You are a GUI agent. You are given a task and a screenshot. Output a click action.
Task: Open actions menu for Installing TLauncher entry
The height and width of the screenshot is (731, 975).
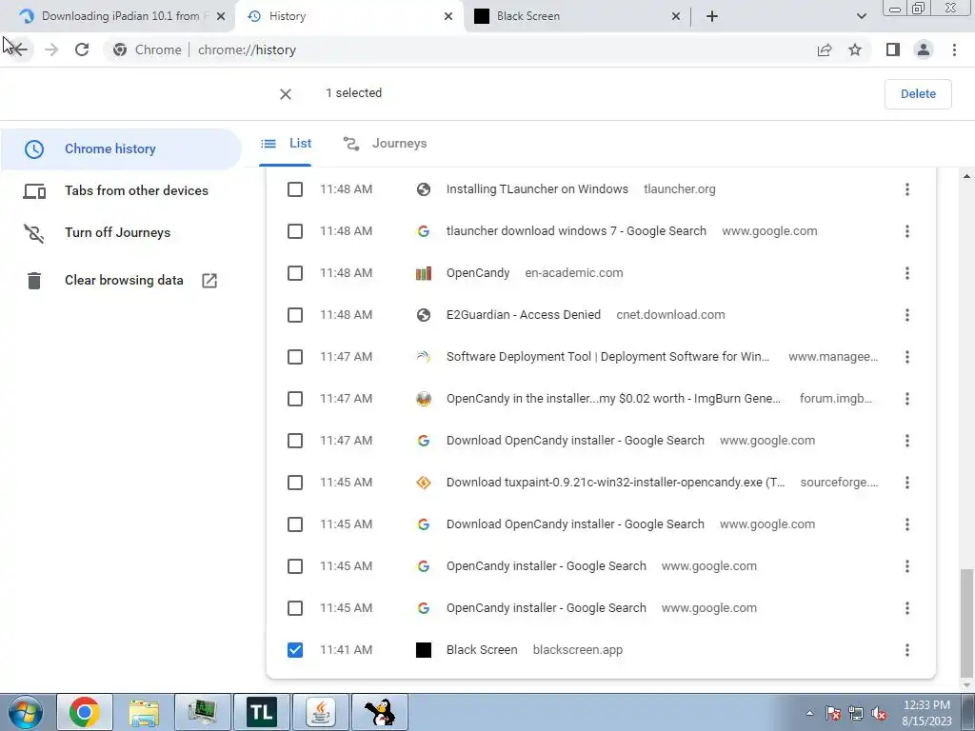coord(907,189)
